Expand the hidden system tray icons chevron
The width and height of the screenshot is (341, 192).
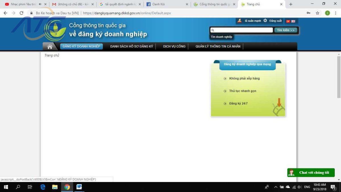[x=275, y=187]
